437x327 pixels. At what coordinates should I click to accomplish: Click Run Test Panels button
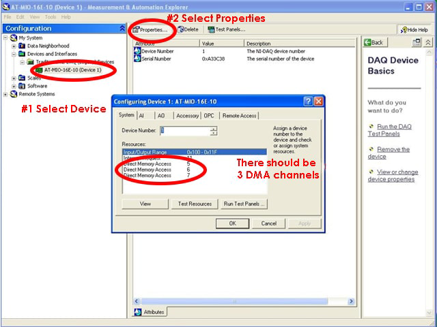(244, 204)
